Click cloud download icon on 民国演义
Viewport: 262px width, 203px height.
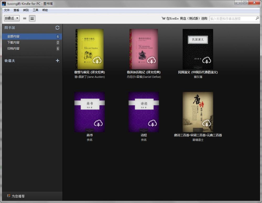[x=206, y=61]
